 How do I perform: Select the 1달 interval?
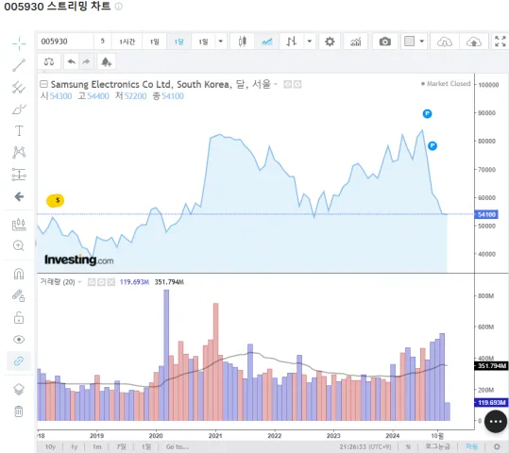[178, 42]
